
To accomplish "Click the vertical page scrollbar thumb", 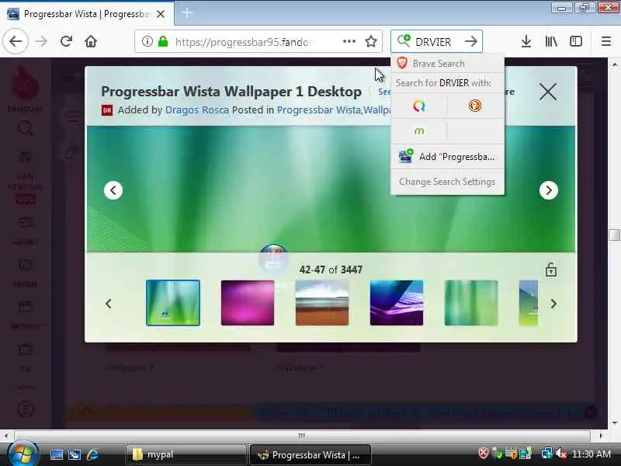I will (614, 235).
